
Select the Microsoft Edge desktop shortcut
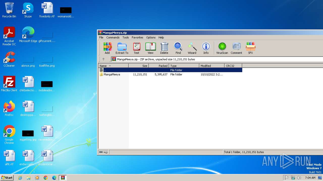coord(28,35)
